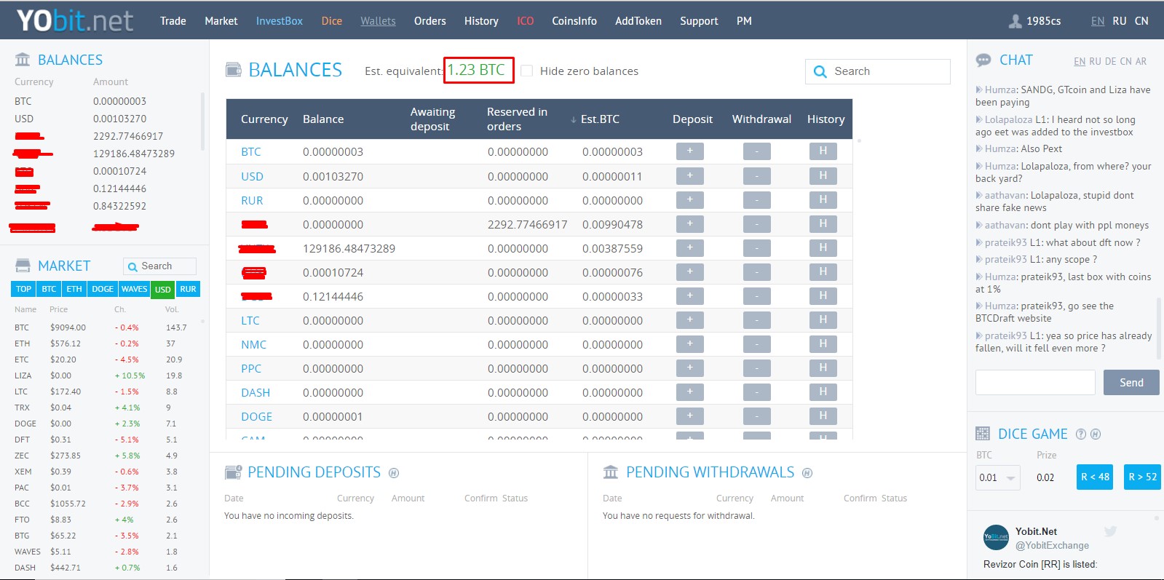Screen dimensions: 1164x580
Task: Go to InvestBox in the top navigation
Action: [x=280, y=21]
